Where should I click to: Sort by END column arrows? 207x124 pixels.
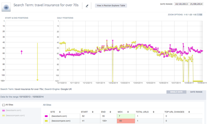click(110, 112)
